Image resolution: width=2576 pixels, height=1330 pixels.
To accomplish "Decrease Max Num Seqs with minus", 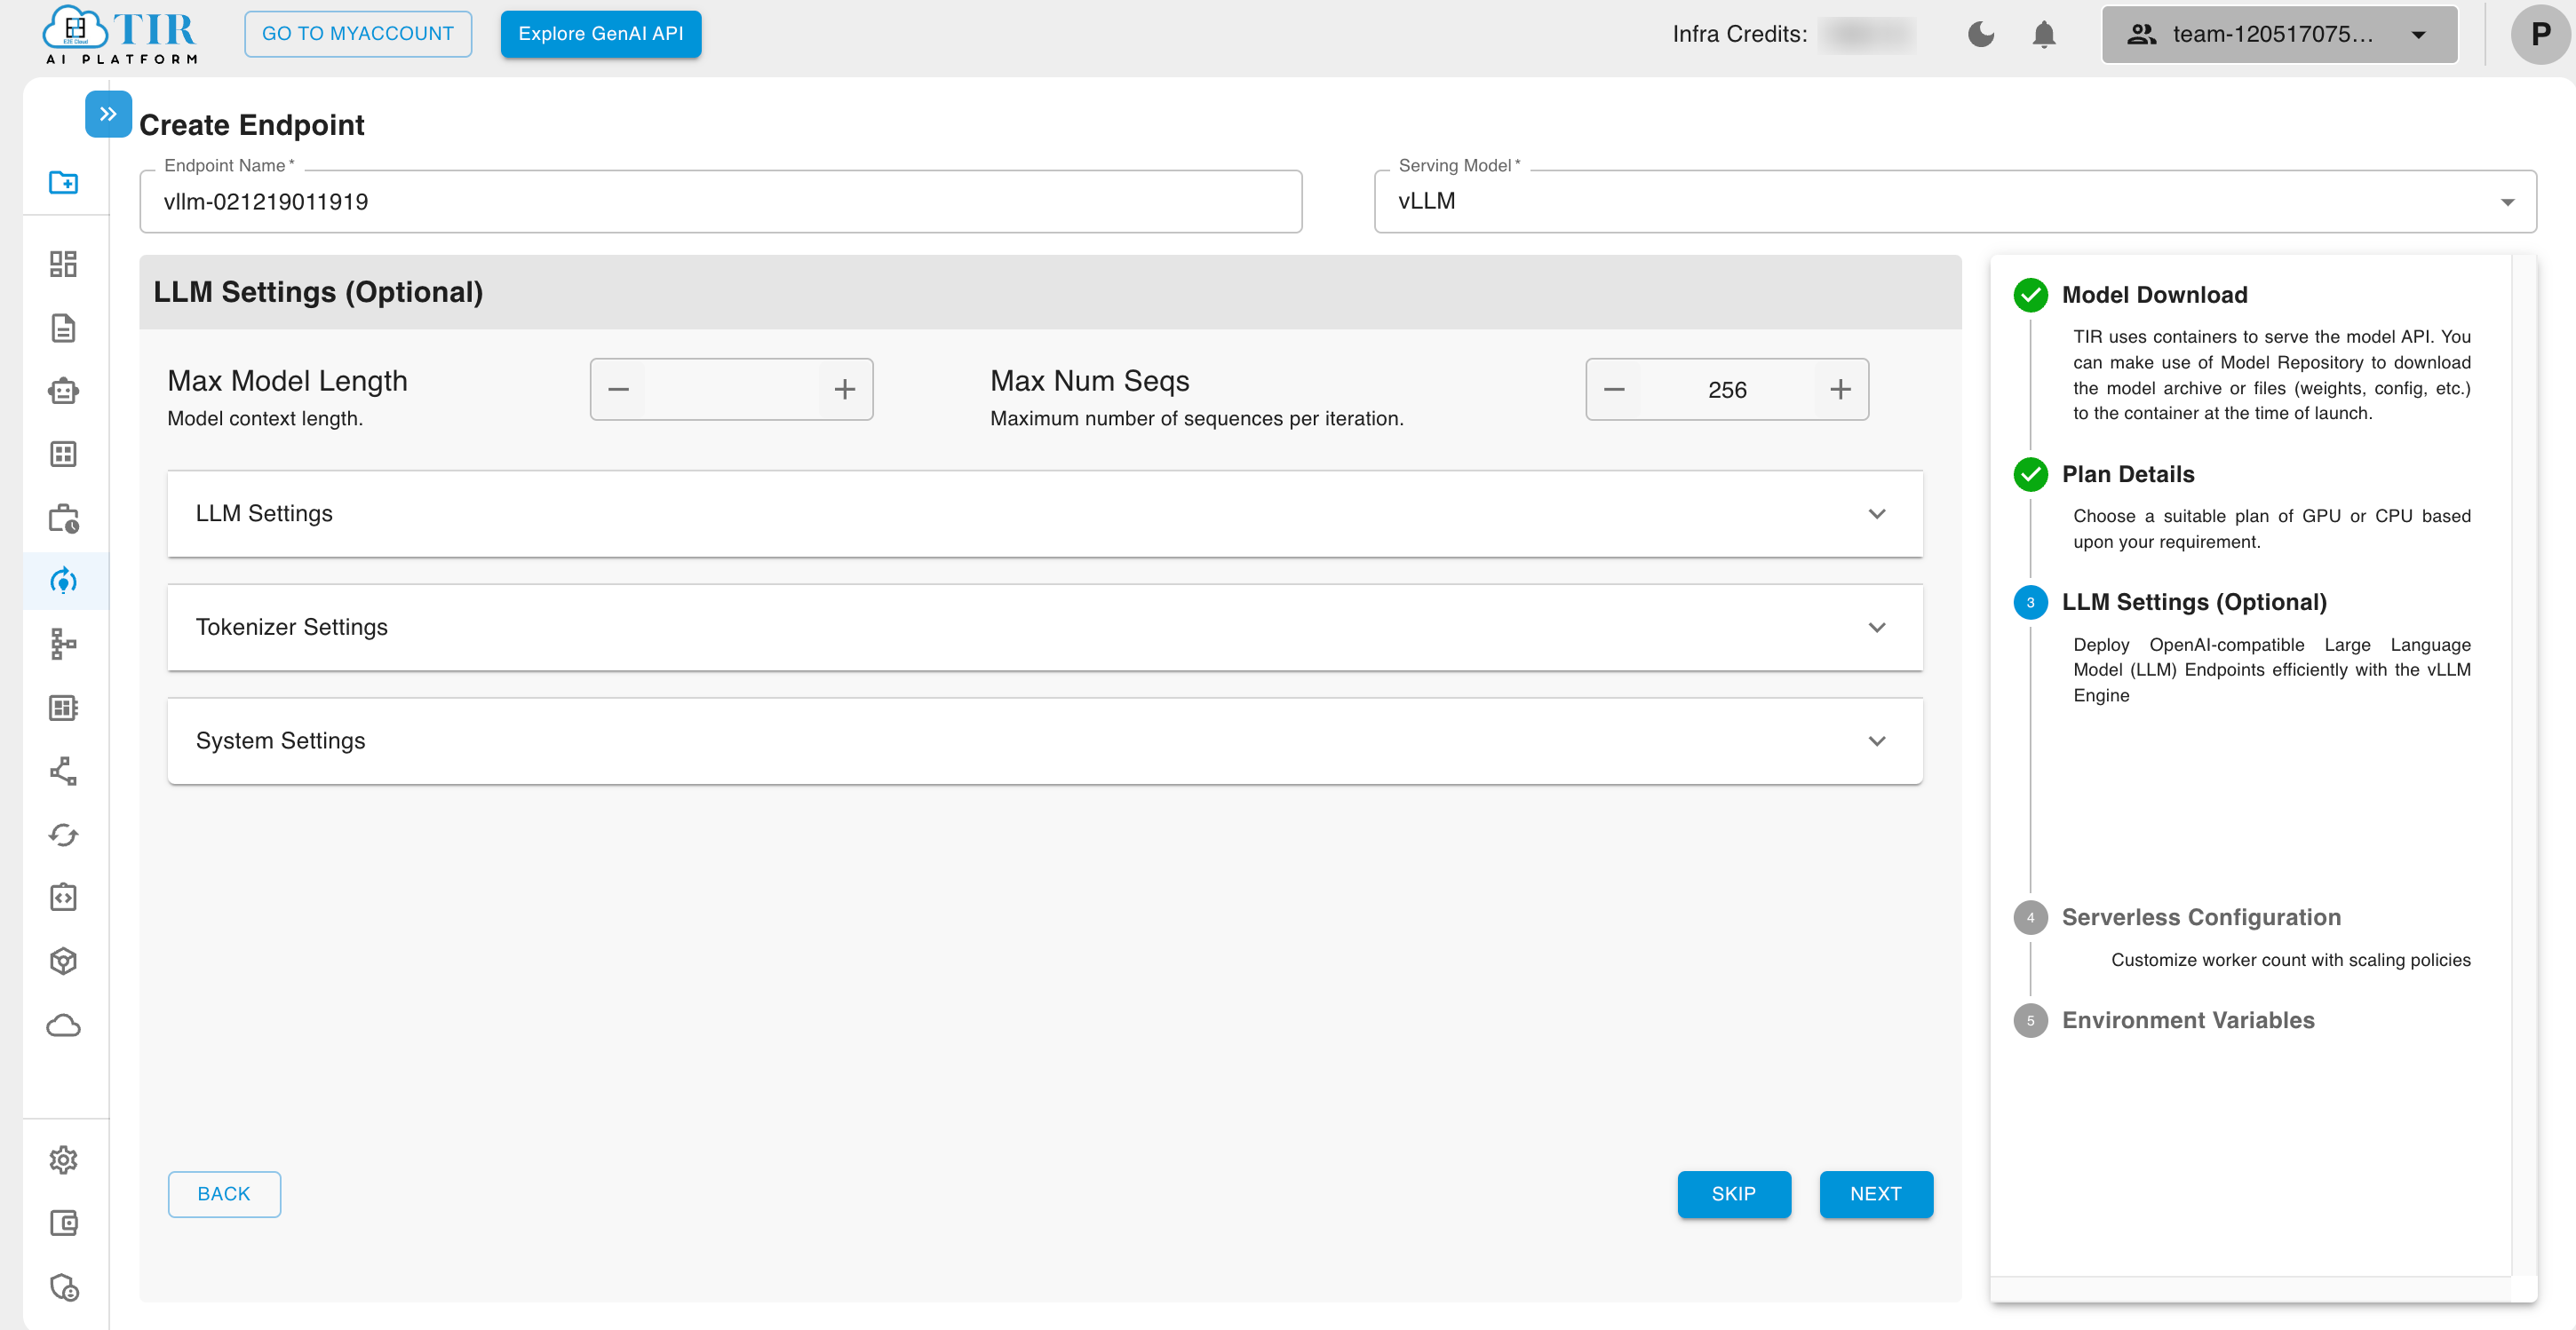I will click(x=1614, y=390).
